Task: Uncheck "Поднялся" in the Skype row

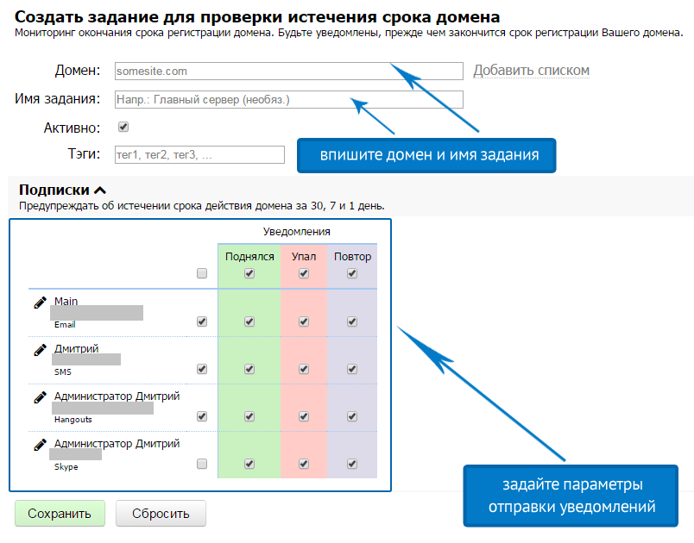Action: point(249,463)
